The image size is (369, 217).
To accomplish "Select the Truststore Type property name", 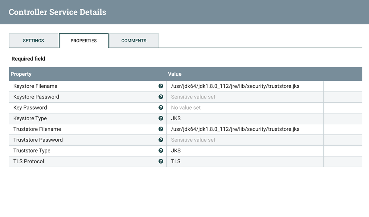I will pos(32,151).
